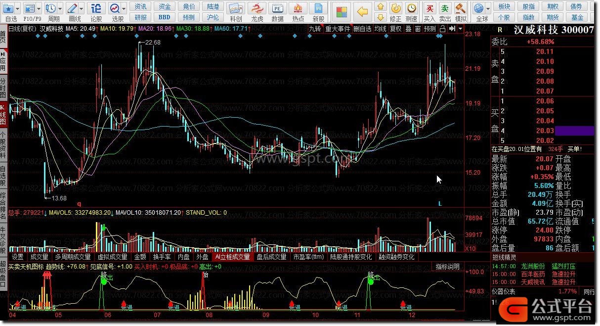Toggle 叠 overlay on chart
The image size is (600, 326).
[x=408, y=29]
